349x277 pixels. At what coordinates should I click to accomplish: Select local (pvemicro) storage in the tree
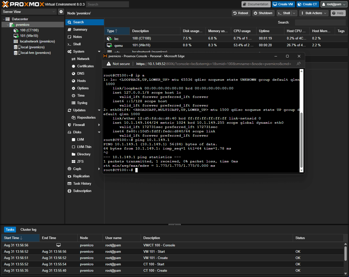[33, 47]
